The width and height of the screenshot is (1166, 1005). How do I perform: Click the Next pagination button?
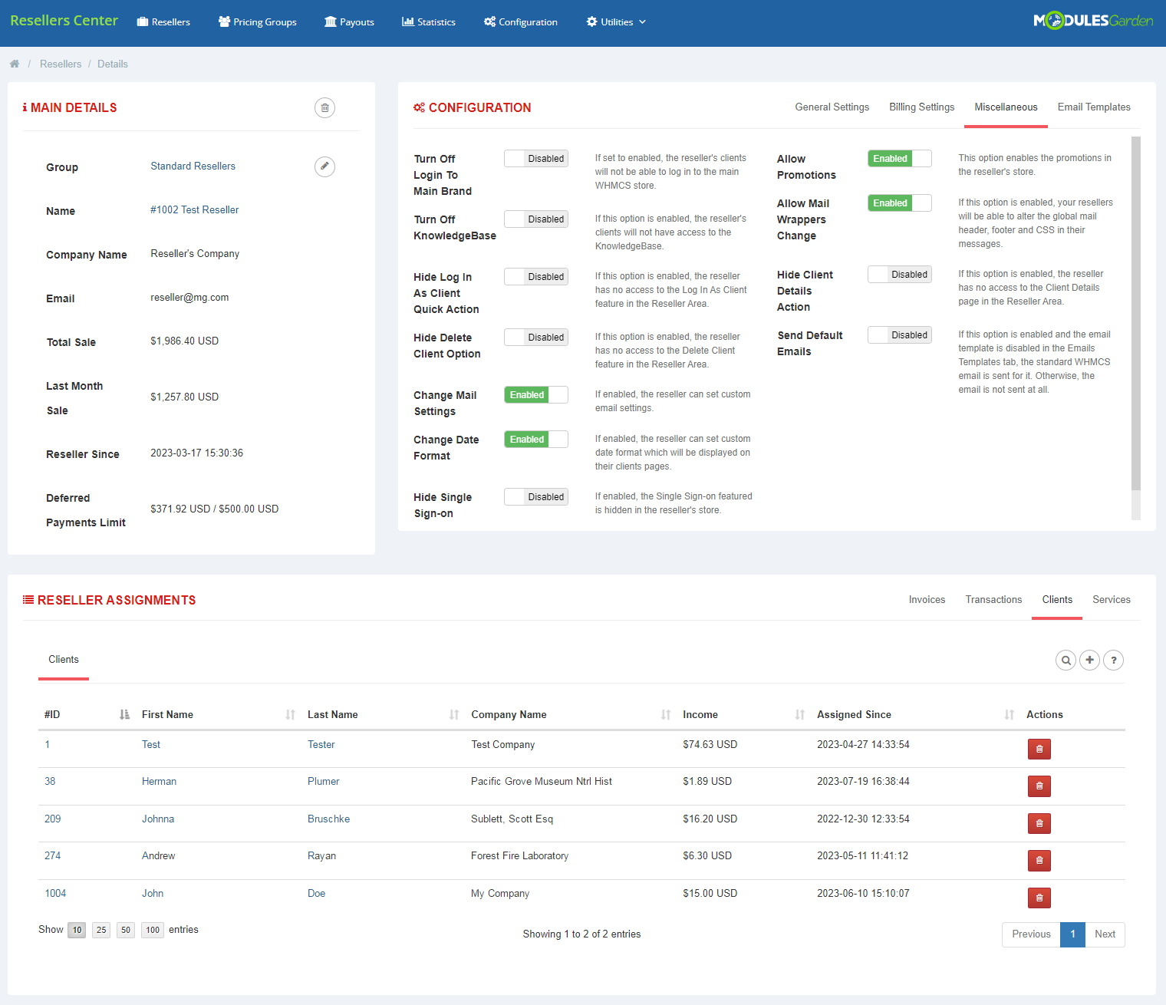point(1105,934)
